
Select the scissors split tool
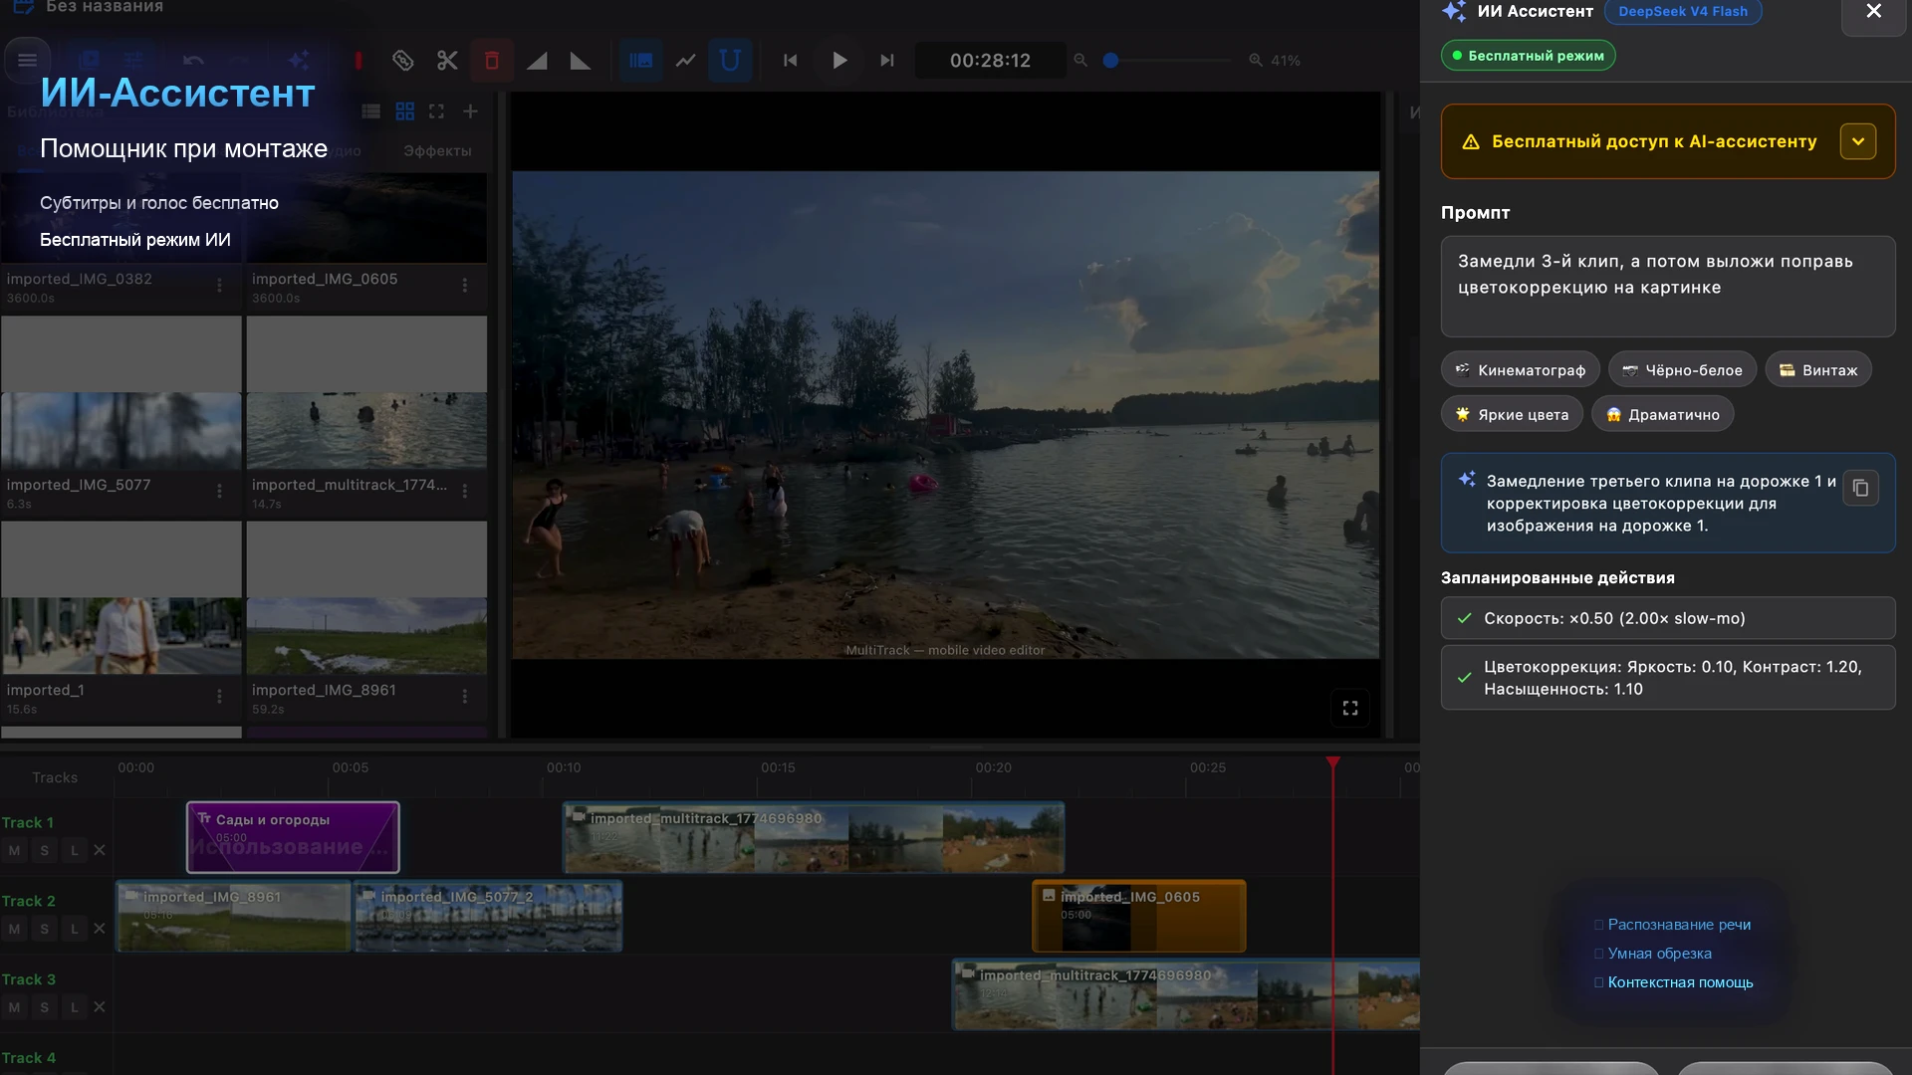coord(447,61)
